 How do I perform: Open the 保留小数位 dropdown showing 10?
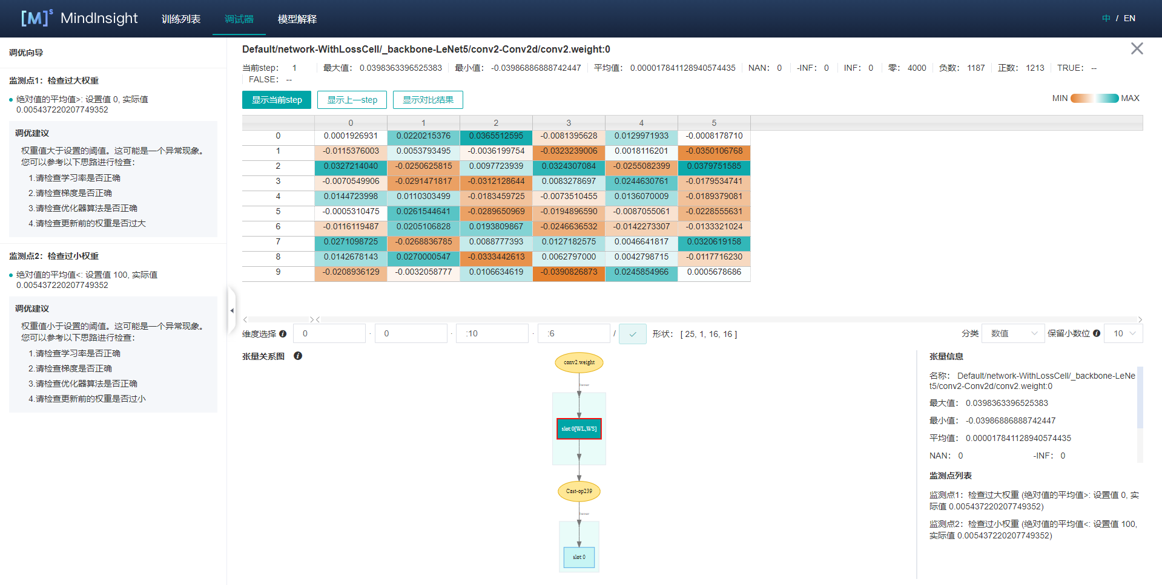tap(1123, 333)
